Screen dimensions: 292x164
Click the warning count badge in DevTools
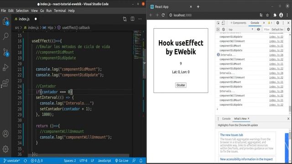point(270,23)
